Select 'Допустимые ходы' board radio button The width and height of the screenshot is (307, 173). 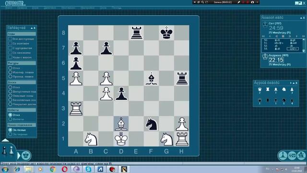(x=10, y=91)
